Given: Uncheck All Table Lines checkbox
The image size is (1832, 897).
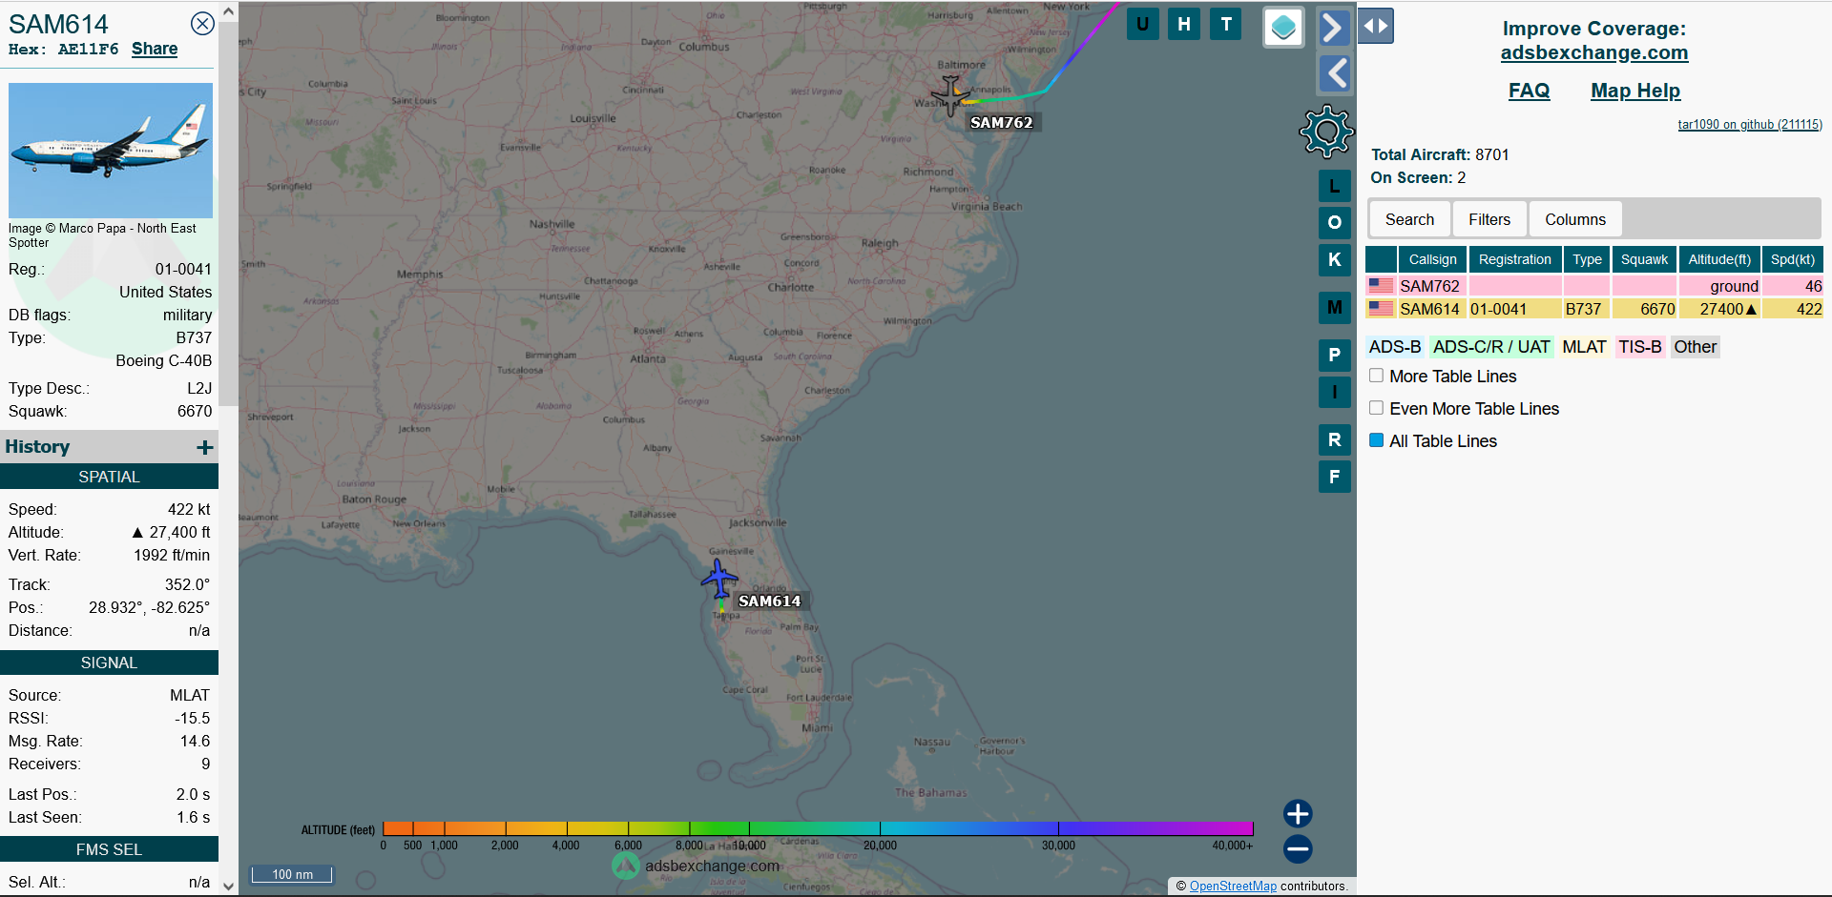Looking at the screenshot, I should [1376, 440].
